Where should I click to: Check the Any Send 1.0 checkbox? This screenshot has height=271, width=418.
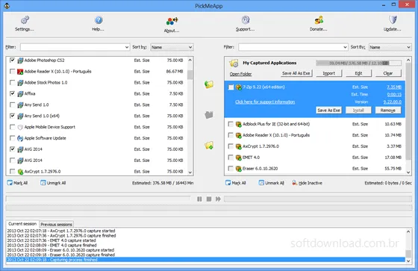12,105
